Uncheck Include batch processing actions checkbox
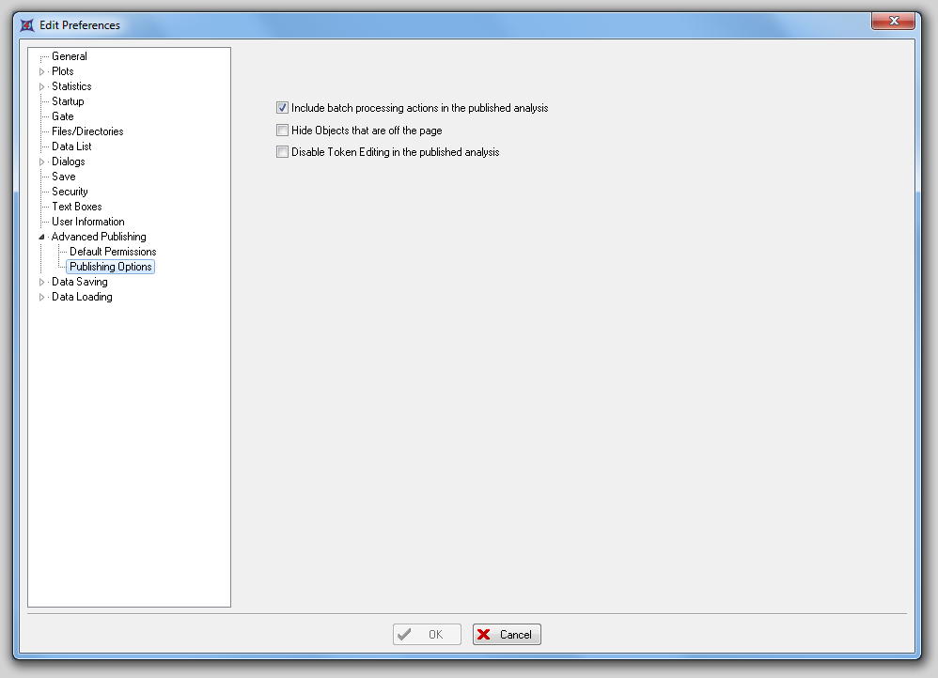Screen dimensions: 938x678 click(282, 108)
